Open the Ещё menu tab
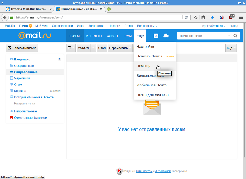This screenshot has height=179, width=246. (x=140, y=36)
